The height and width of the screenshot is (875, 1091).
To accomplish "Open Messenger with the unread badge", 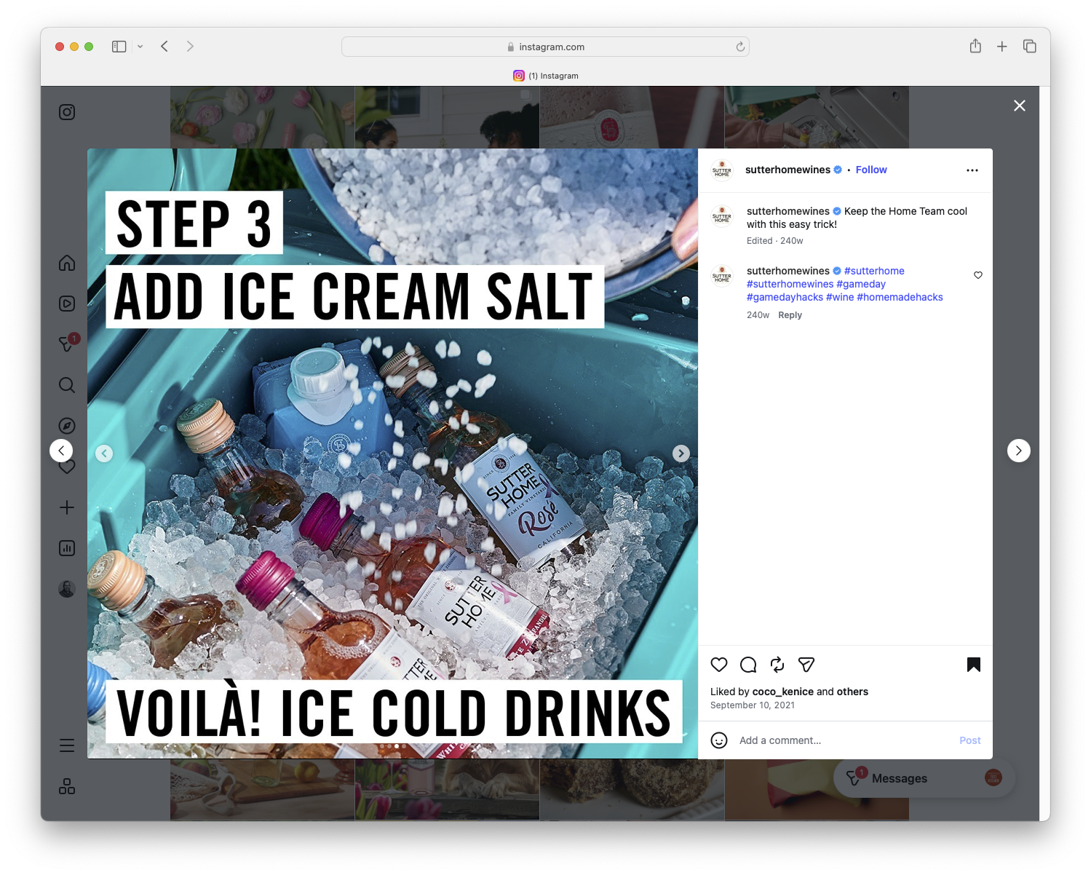I will pyautogui.click(x=66, y=344).
